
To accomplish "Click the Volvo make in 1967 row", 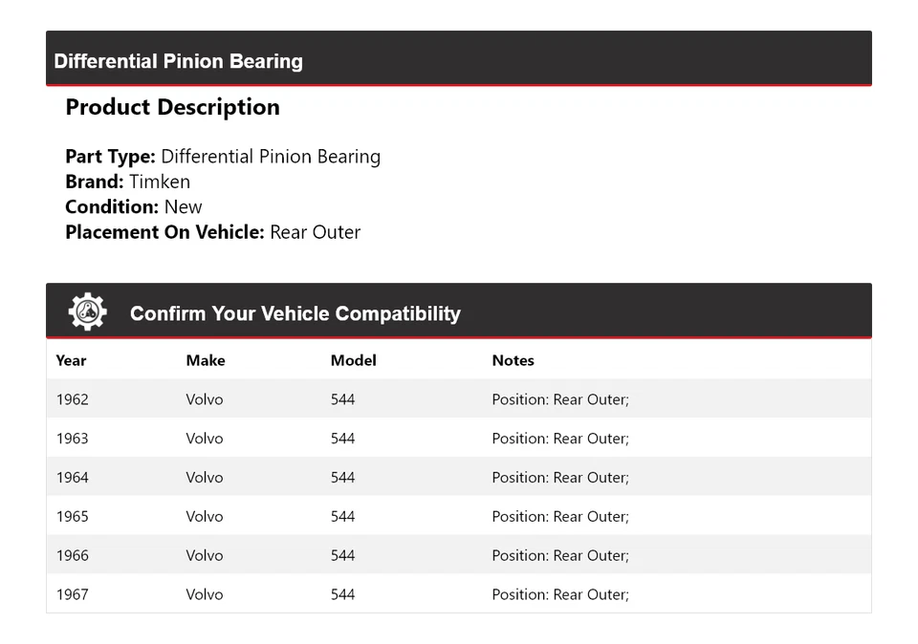I will [205, 594].
